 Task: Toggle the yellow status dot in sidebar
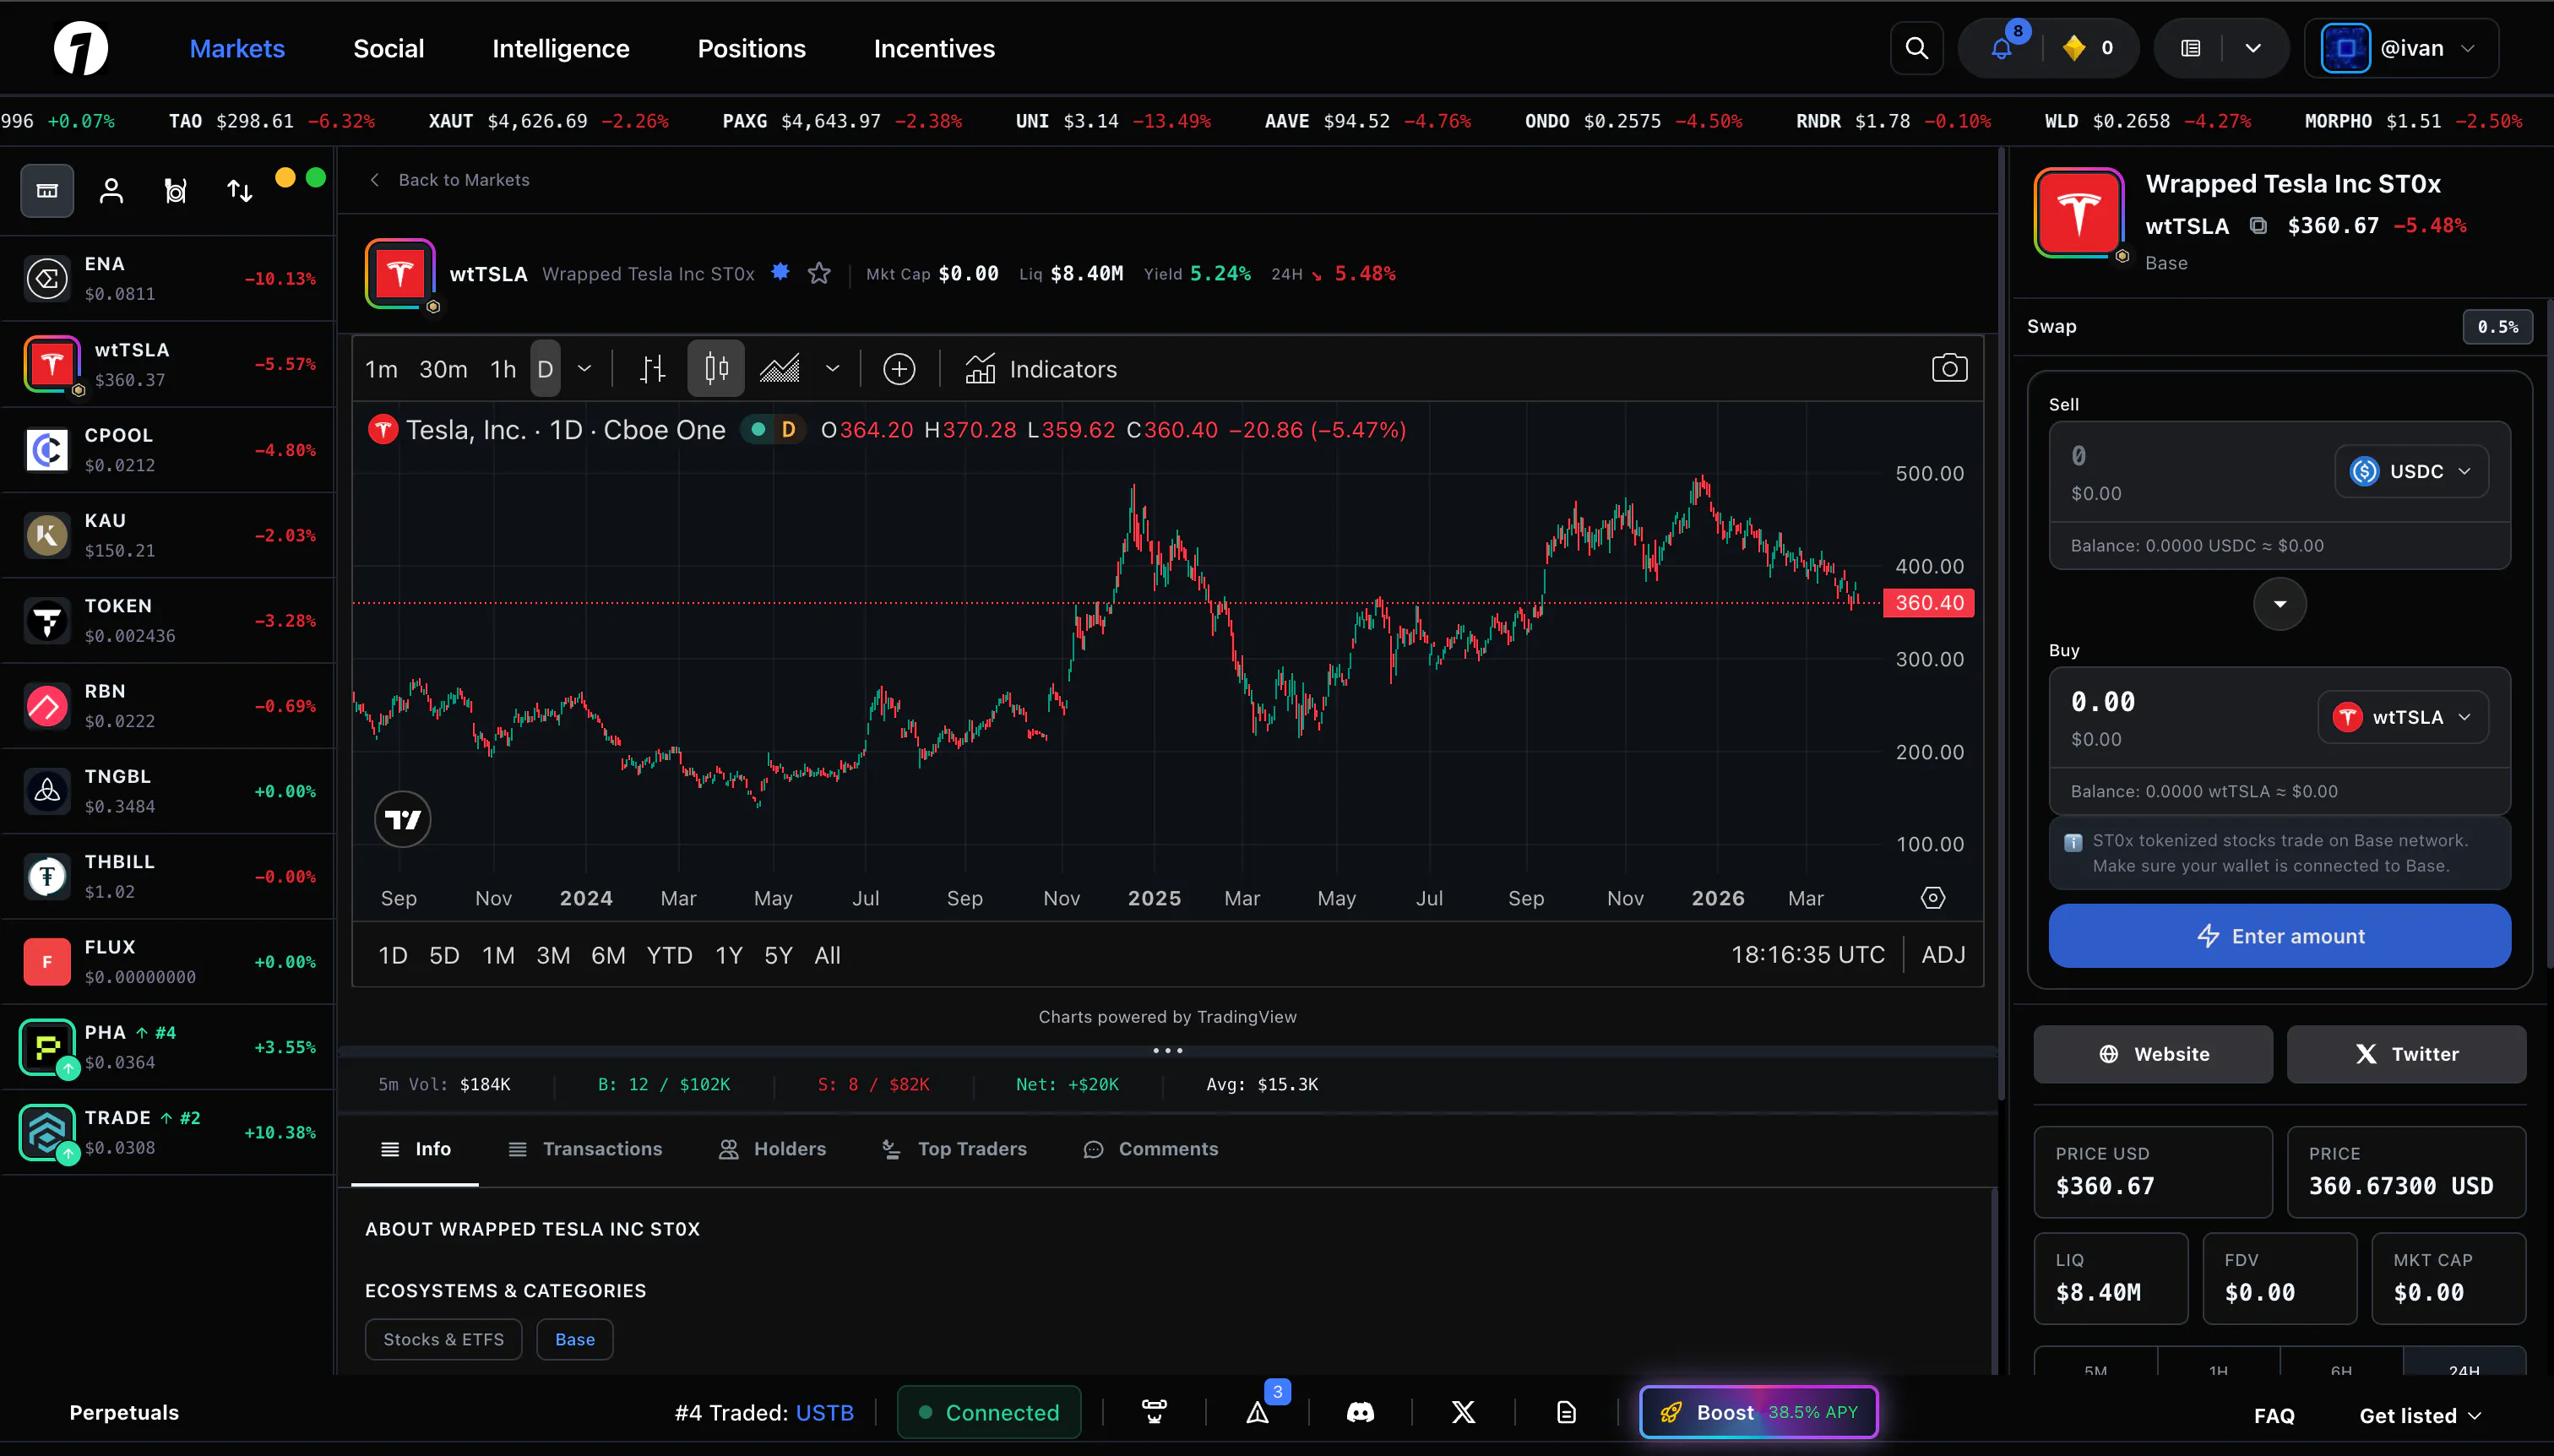[x=285, y=177]
